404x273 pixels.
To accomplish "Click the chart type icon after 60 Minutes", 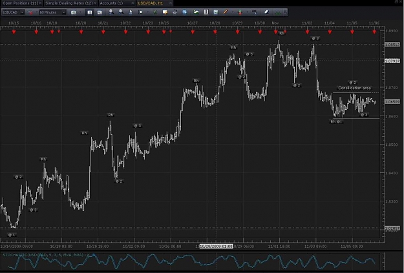I will pyautogui.click(x=74, y=12).
